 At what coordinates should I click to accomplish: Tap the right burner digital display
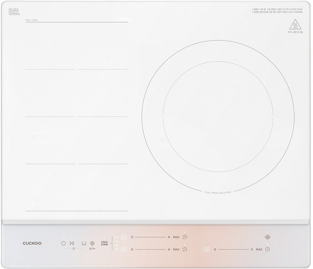pyautogui.click(x=206, y=249)
